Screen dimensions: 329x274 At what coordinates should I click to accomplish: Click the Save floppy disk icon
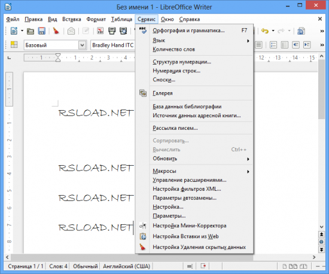(x=42, y=31)
